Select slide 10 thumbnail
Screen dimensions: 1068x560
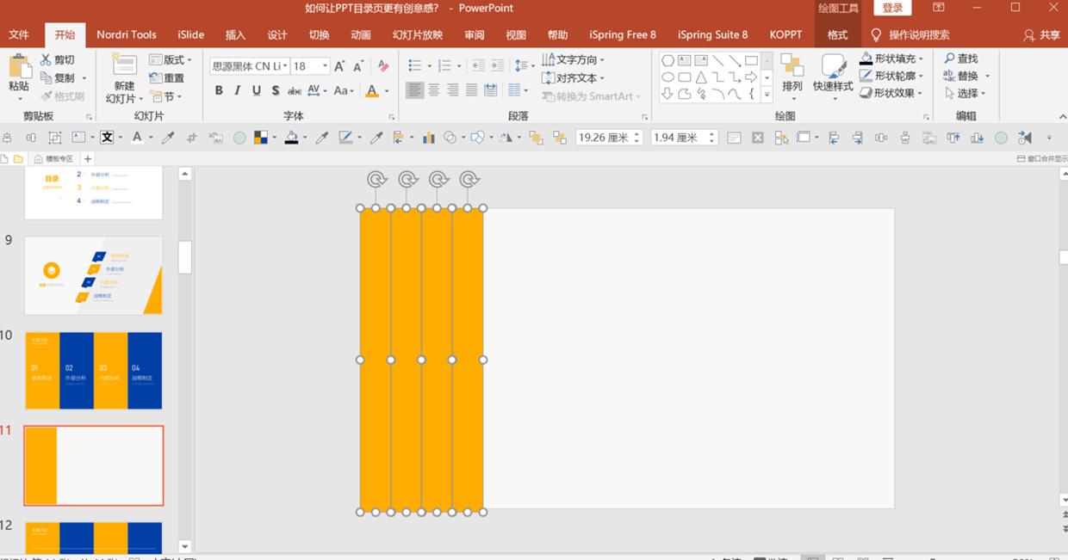pyautogui.click(x=94, y=371)
